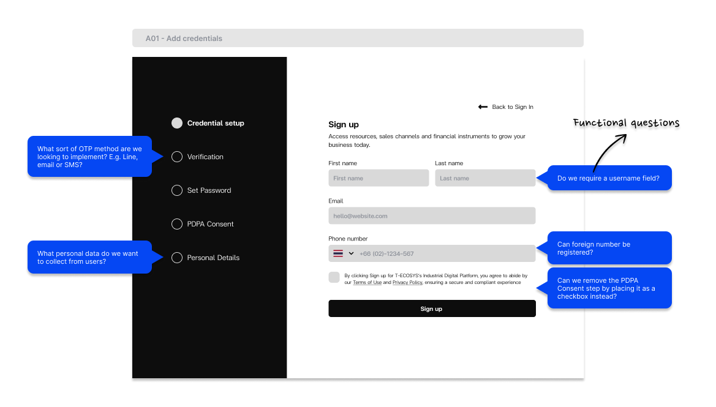Open the Privacy Policy link

(x=407, y=283)
